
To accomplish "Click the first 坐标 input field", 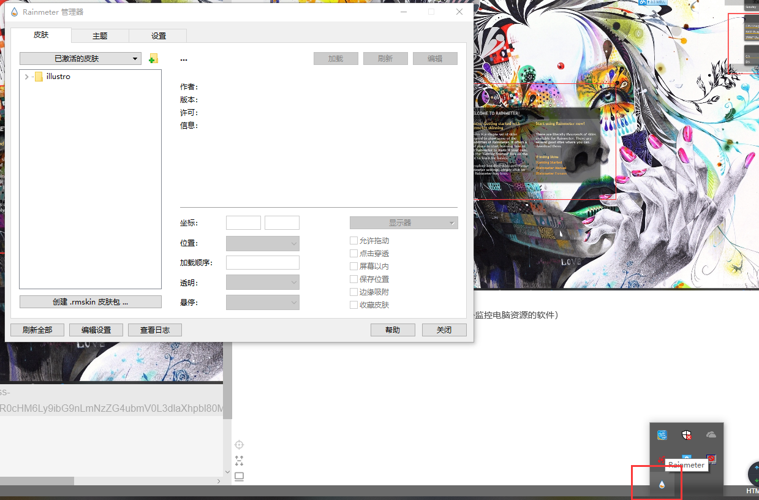I will (x=243, y=223).
